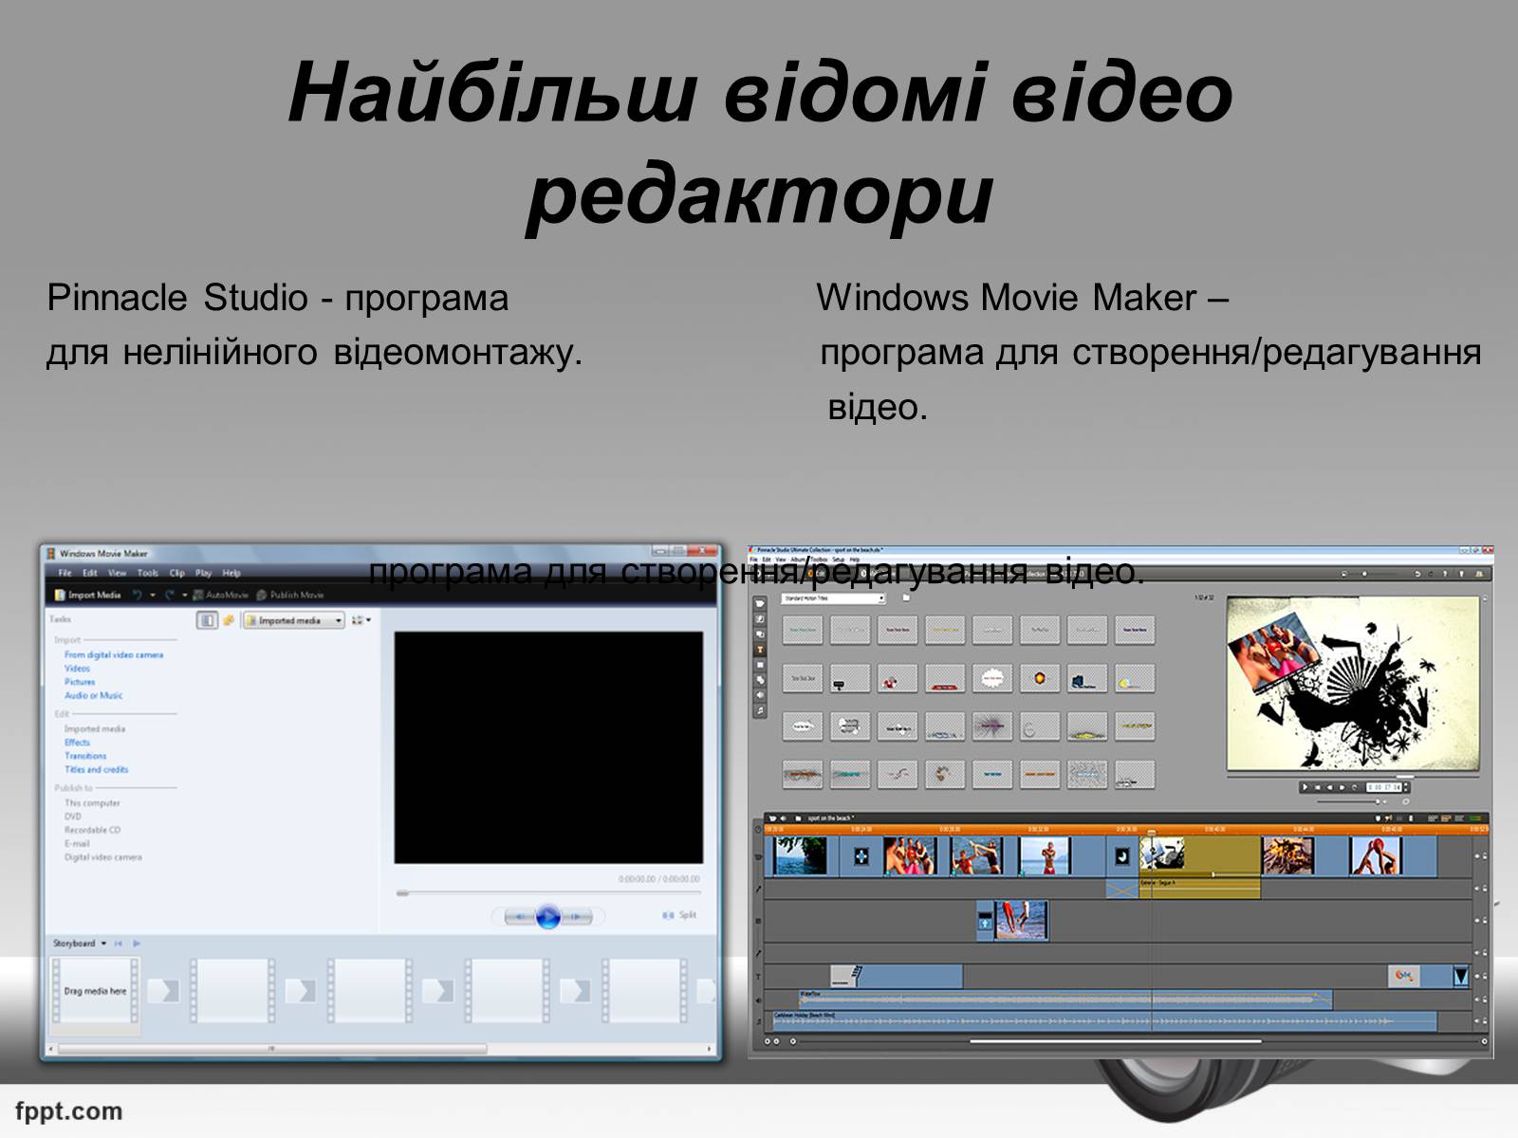Select the overlay track running feet clip
The image size is (1518, 1138).
click(1020, 920)
